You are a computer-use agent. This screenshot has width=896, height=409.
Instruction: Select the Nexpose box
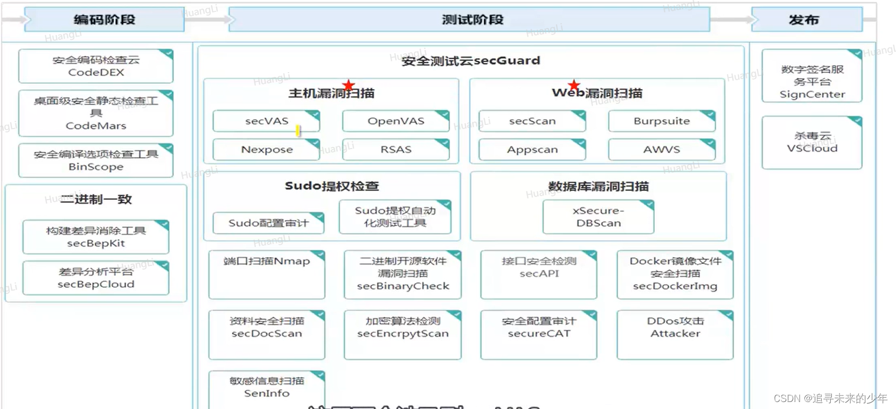tap(266, 150)
